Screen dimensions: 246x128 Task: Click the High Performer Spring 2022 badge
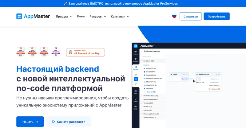coord(21,52)
